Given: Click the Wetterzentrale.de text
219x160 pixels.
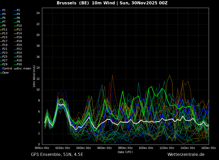Looking at the screenshot, I should 186,155.
